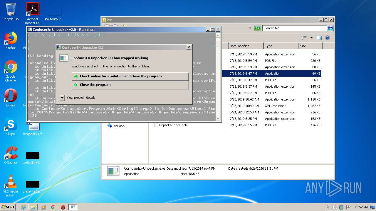Sort files by Size column
Viewport: 376px width, 211px height.
coord(310,46)
